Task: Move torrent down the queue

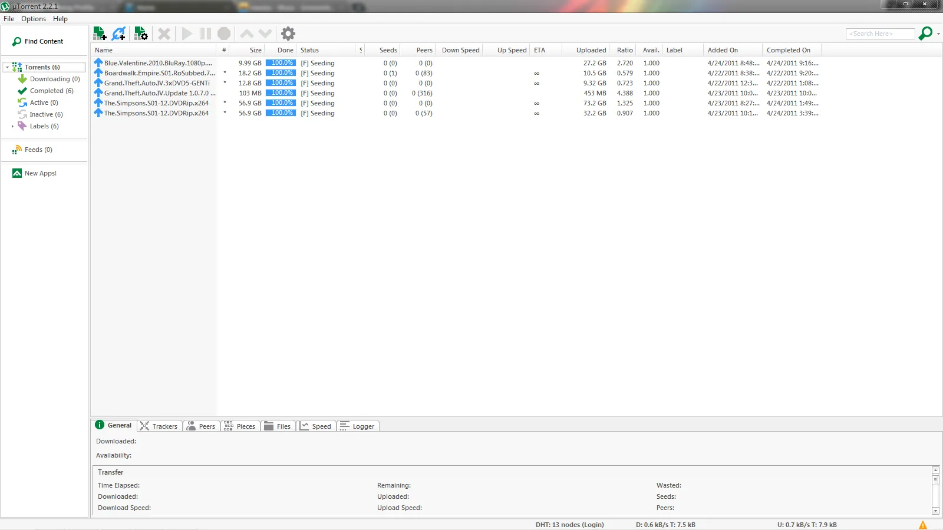Action: [x=265, y=34]
